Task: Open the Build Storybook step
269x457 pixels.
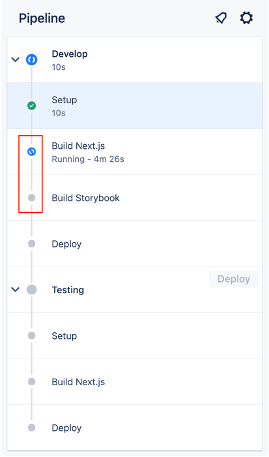Action: 135,198
